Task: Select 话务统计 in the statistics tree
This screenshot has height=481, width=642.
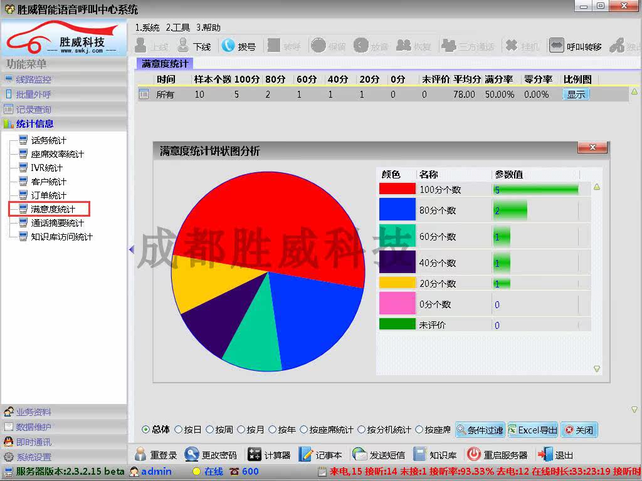Action: click(48, 140)
